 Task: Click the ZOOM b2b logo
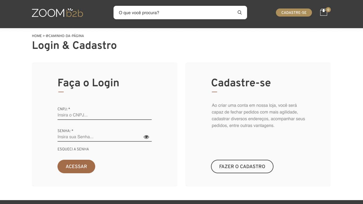(x=57, y=13)
